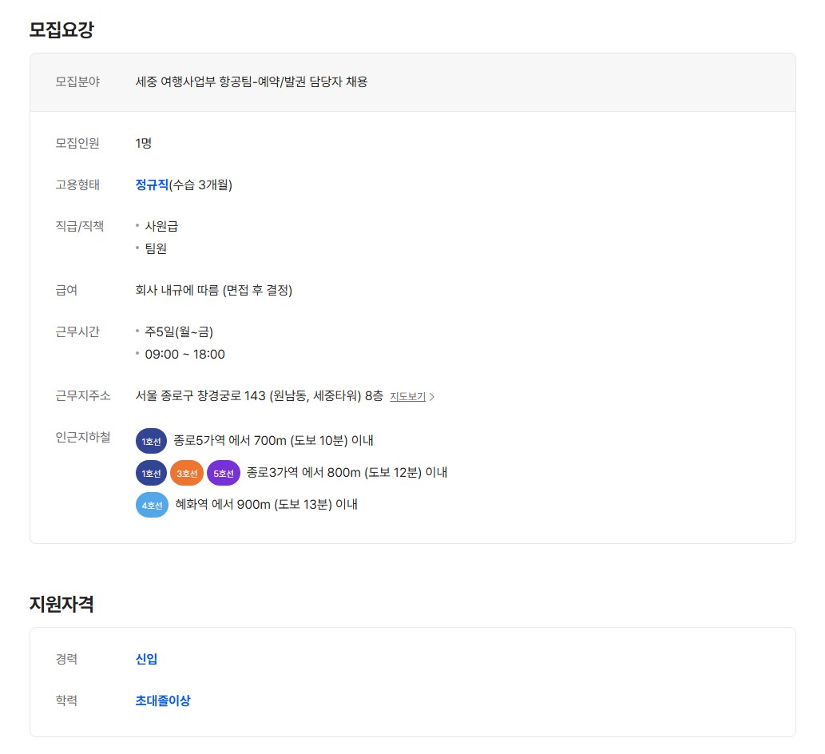Select the purple 5호선 subway badge

tap(223, 473)
